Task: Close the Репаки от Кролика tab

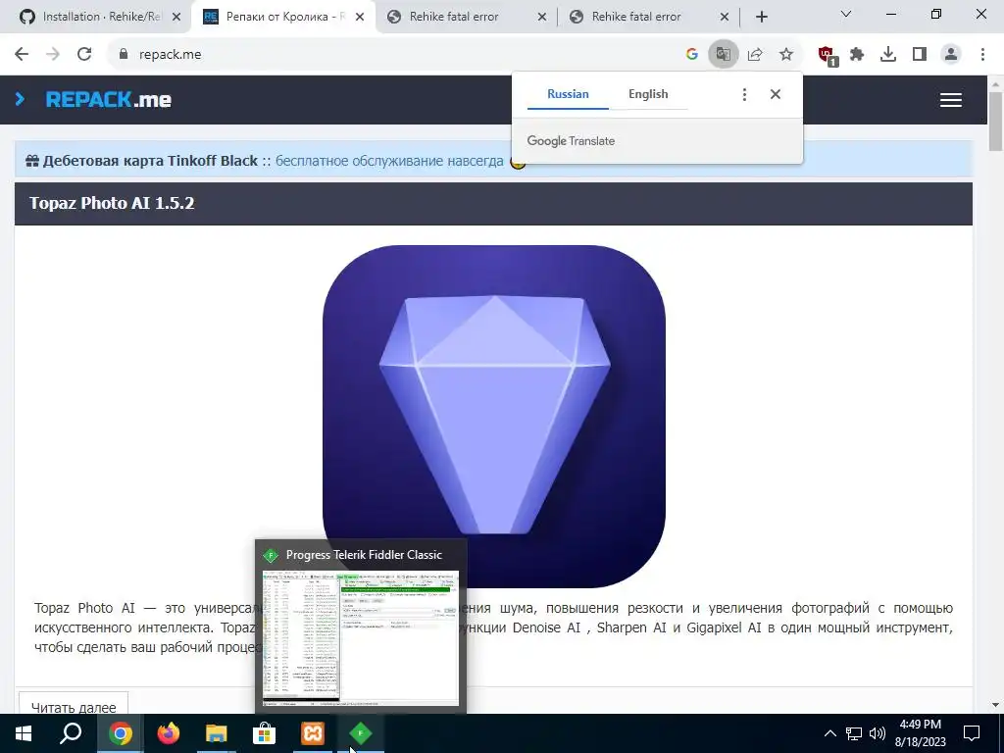Action: (x=360, y=17)
